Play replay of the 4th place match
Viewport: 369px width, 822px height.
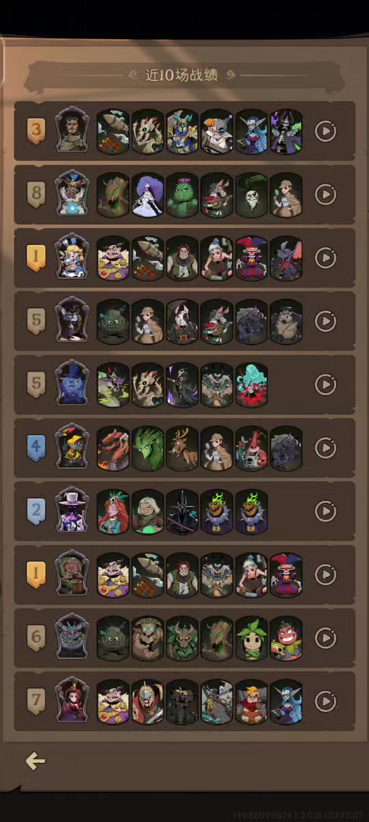click(325, 448)
